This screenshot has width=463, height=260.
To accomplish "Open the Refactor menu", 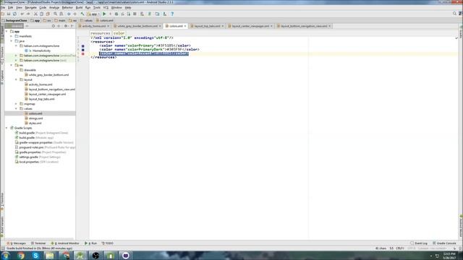I will pyautogui.click(x=67, y=7).
